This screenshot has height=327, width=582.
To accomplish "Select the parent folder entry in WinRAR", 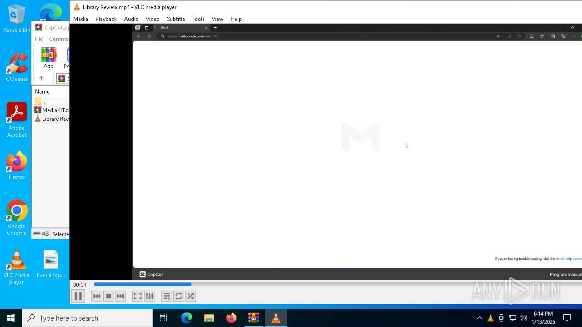I will (40, 101).
